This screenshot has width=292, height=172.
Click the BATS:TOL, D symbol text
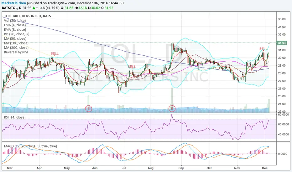[x=12, y=8]
